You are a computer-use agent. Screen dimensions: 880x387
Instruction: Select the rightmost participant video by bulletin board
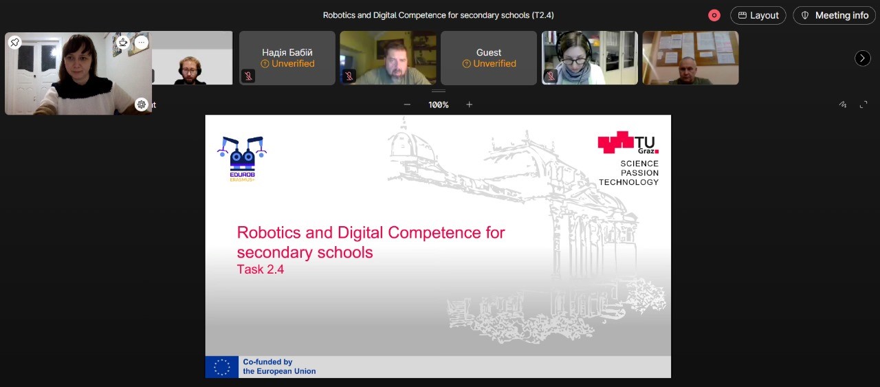pos(690,58)
